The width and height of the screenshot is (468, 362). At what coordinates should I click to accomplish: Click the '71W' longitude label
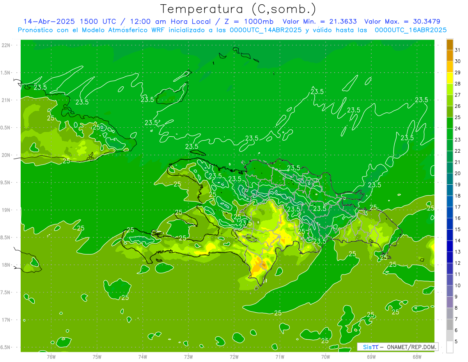280,357
